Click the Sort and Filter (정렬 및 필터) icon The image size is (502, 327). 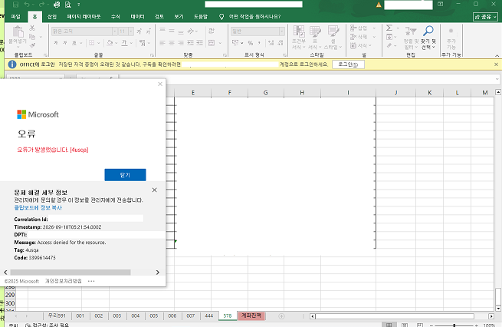click(x=411, y=31)
